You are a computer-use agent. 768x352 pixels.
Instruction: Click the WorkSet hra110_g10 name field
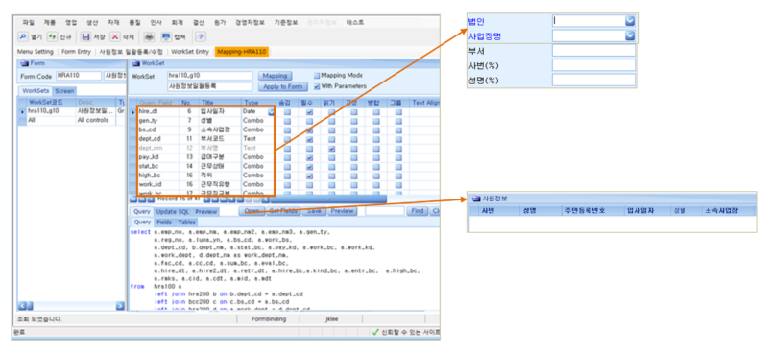click(209, 76)
